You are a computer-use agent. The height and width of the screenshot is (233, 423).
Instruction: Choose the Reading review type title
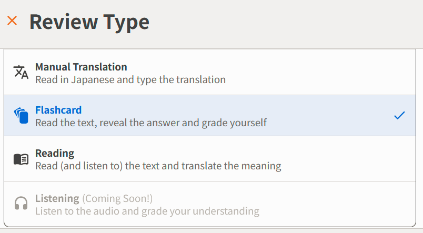[x=55, y=153]
